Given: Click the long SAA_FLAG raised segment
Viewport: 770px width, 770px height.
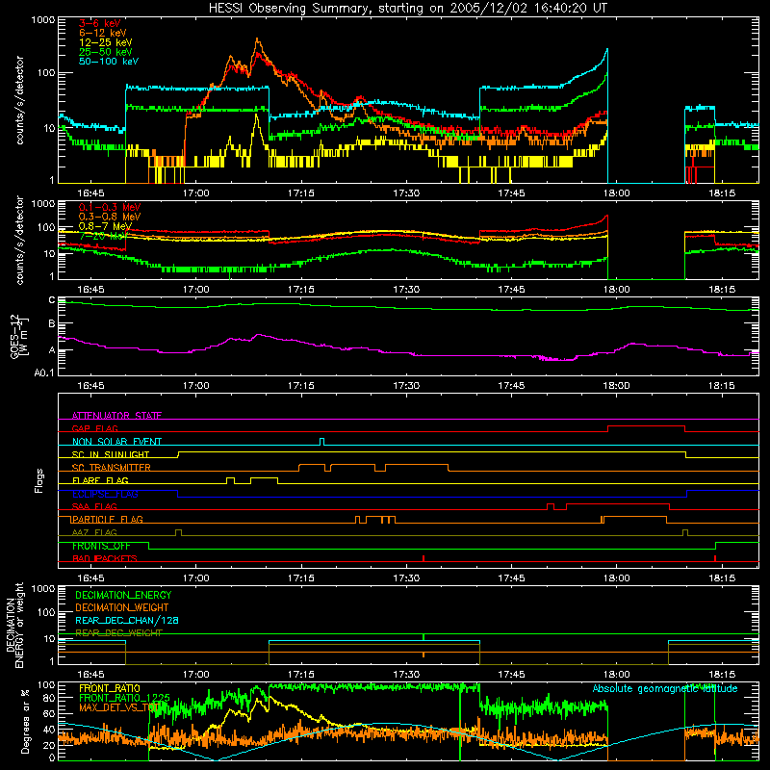Looking at the screenshot, I should click(618, 506).
